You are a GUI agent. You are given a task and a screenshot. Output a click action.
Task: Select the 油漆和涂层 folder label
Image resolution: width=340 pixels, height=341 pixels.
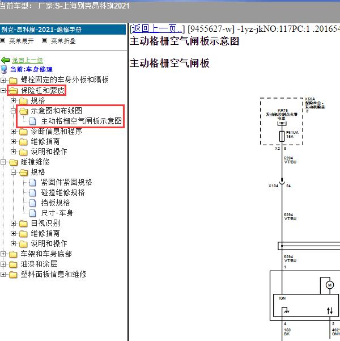click(x=39, y=264)
